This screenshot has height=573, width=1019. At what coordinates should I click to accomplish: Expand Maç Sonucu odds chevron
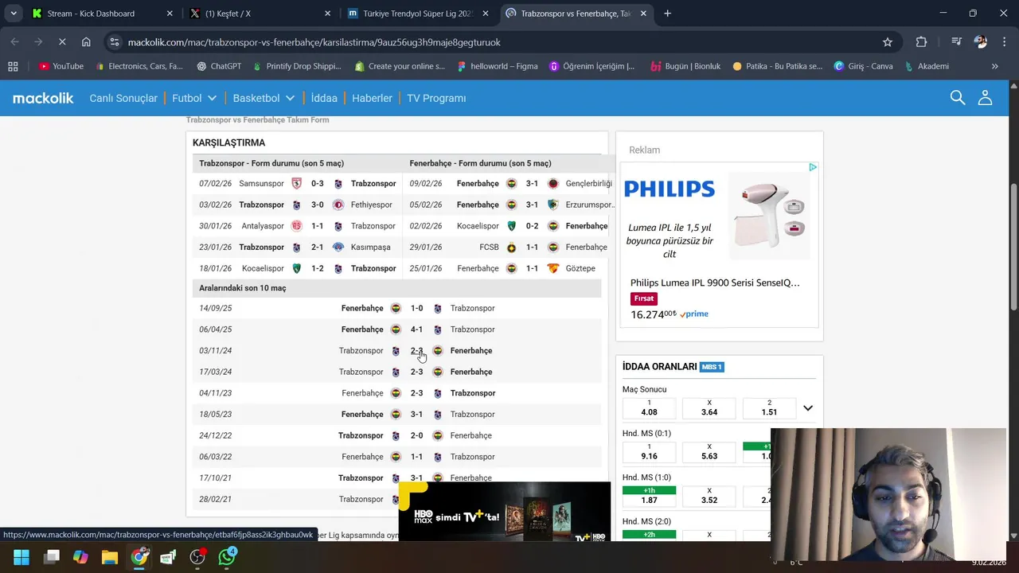[x=807, y=408]
